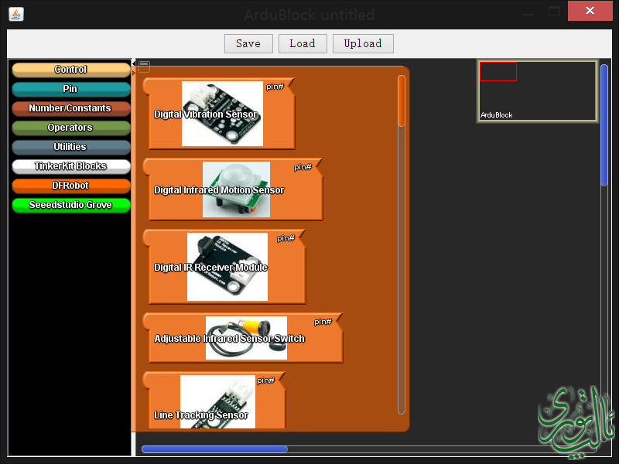The height and width of the screenshot is (464, 619).
Task: Click pin# socket of Infrared Motion Sensor
Action: pyautogui.click(x=303, y=167)
